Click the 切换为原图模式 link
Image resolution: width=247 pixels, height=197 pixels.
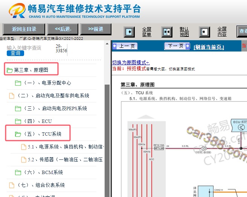click(131, 63)
